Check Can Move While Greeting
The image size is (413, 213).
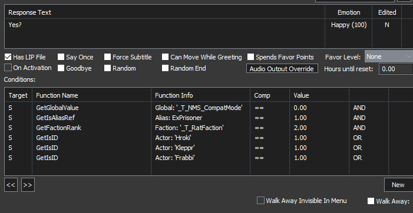[165, 57]
